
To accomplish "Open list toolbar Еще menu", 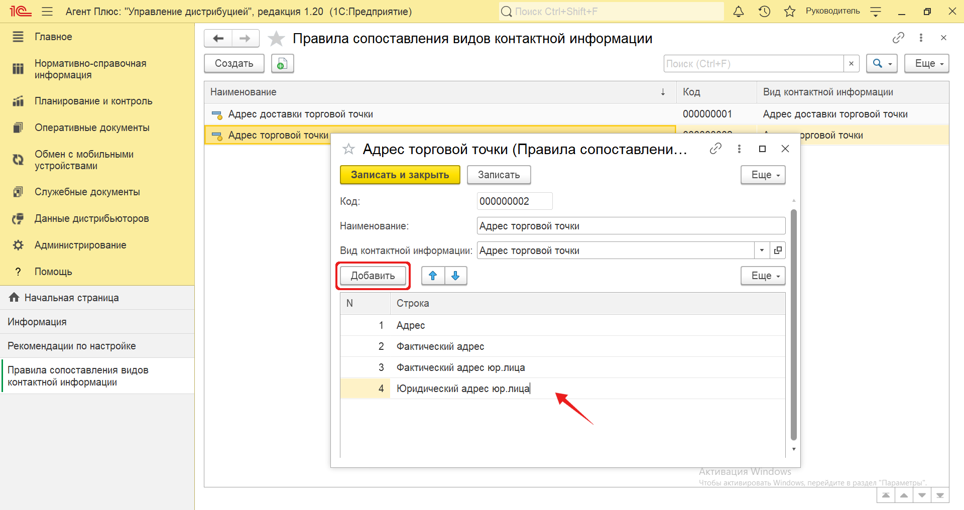I will click(x=927, y=64).
